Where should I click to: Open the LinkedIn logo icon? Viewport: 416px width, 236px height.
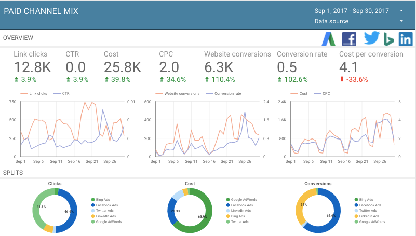point(406,39)
